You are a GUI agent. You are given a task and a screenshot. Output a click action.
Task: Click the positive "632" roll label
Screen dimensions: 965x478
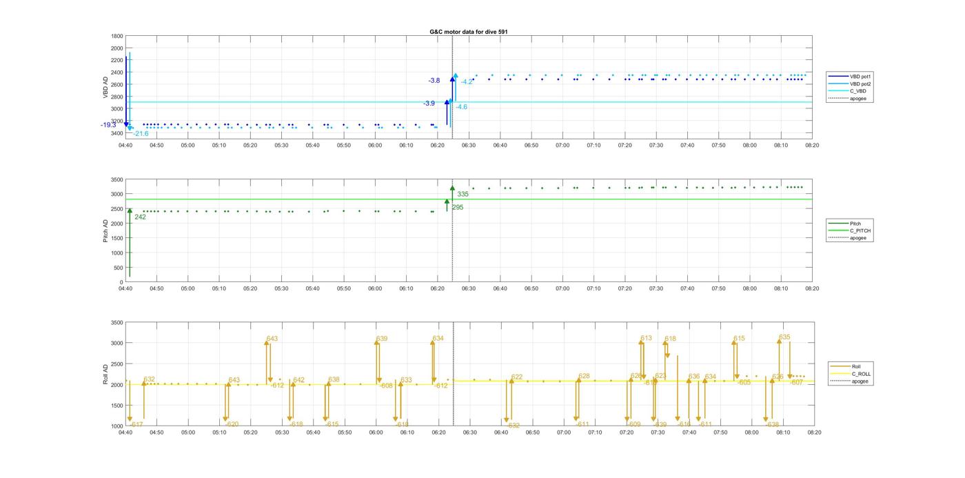149,379
